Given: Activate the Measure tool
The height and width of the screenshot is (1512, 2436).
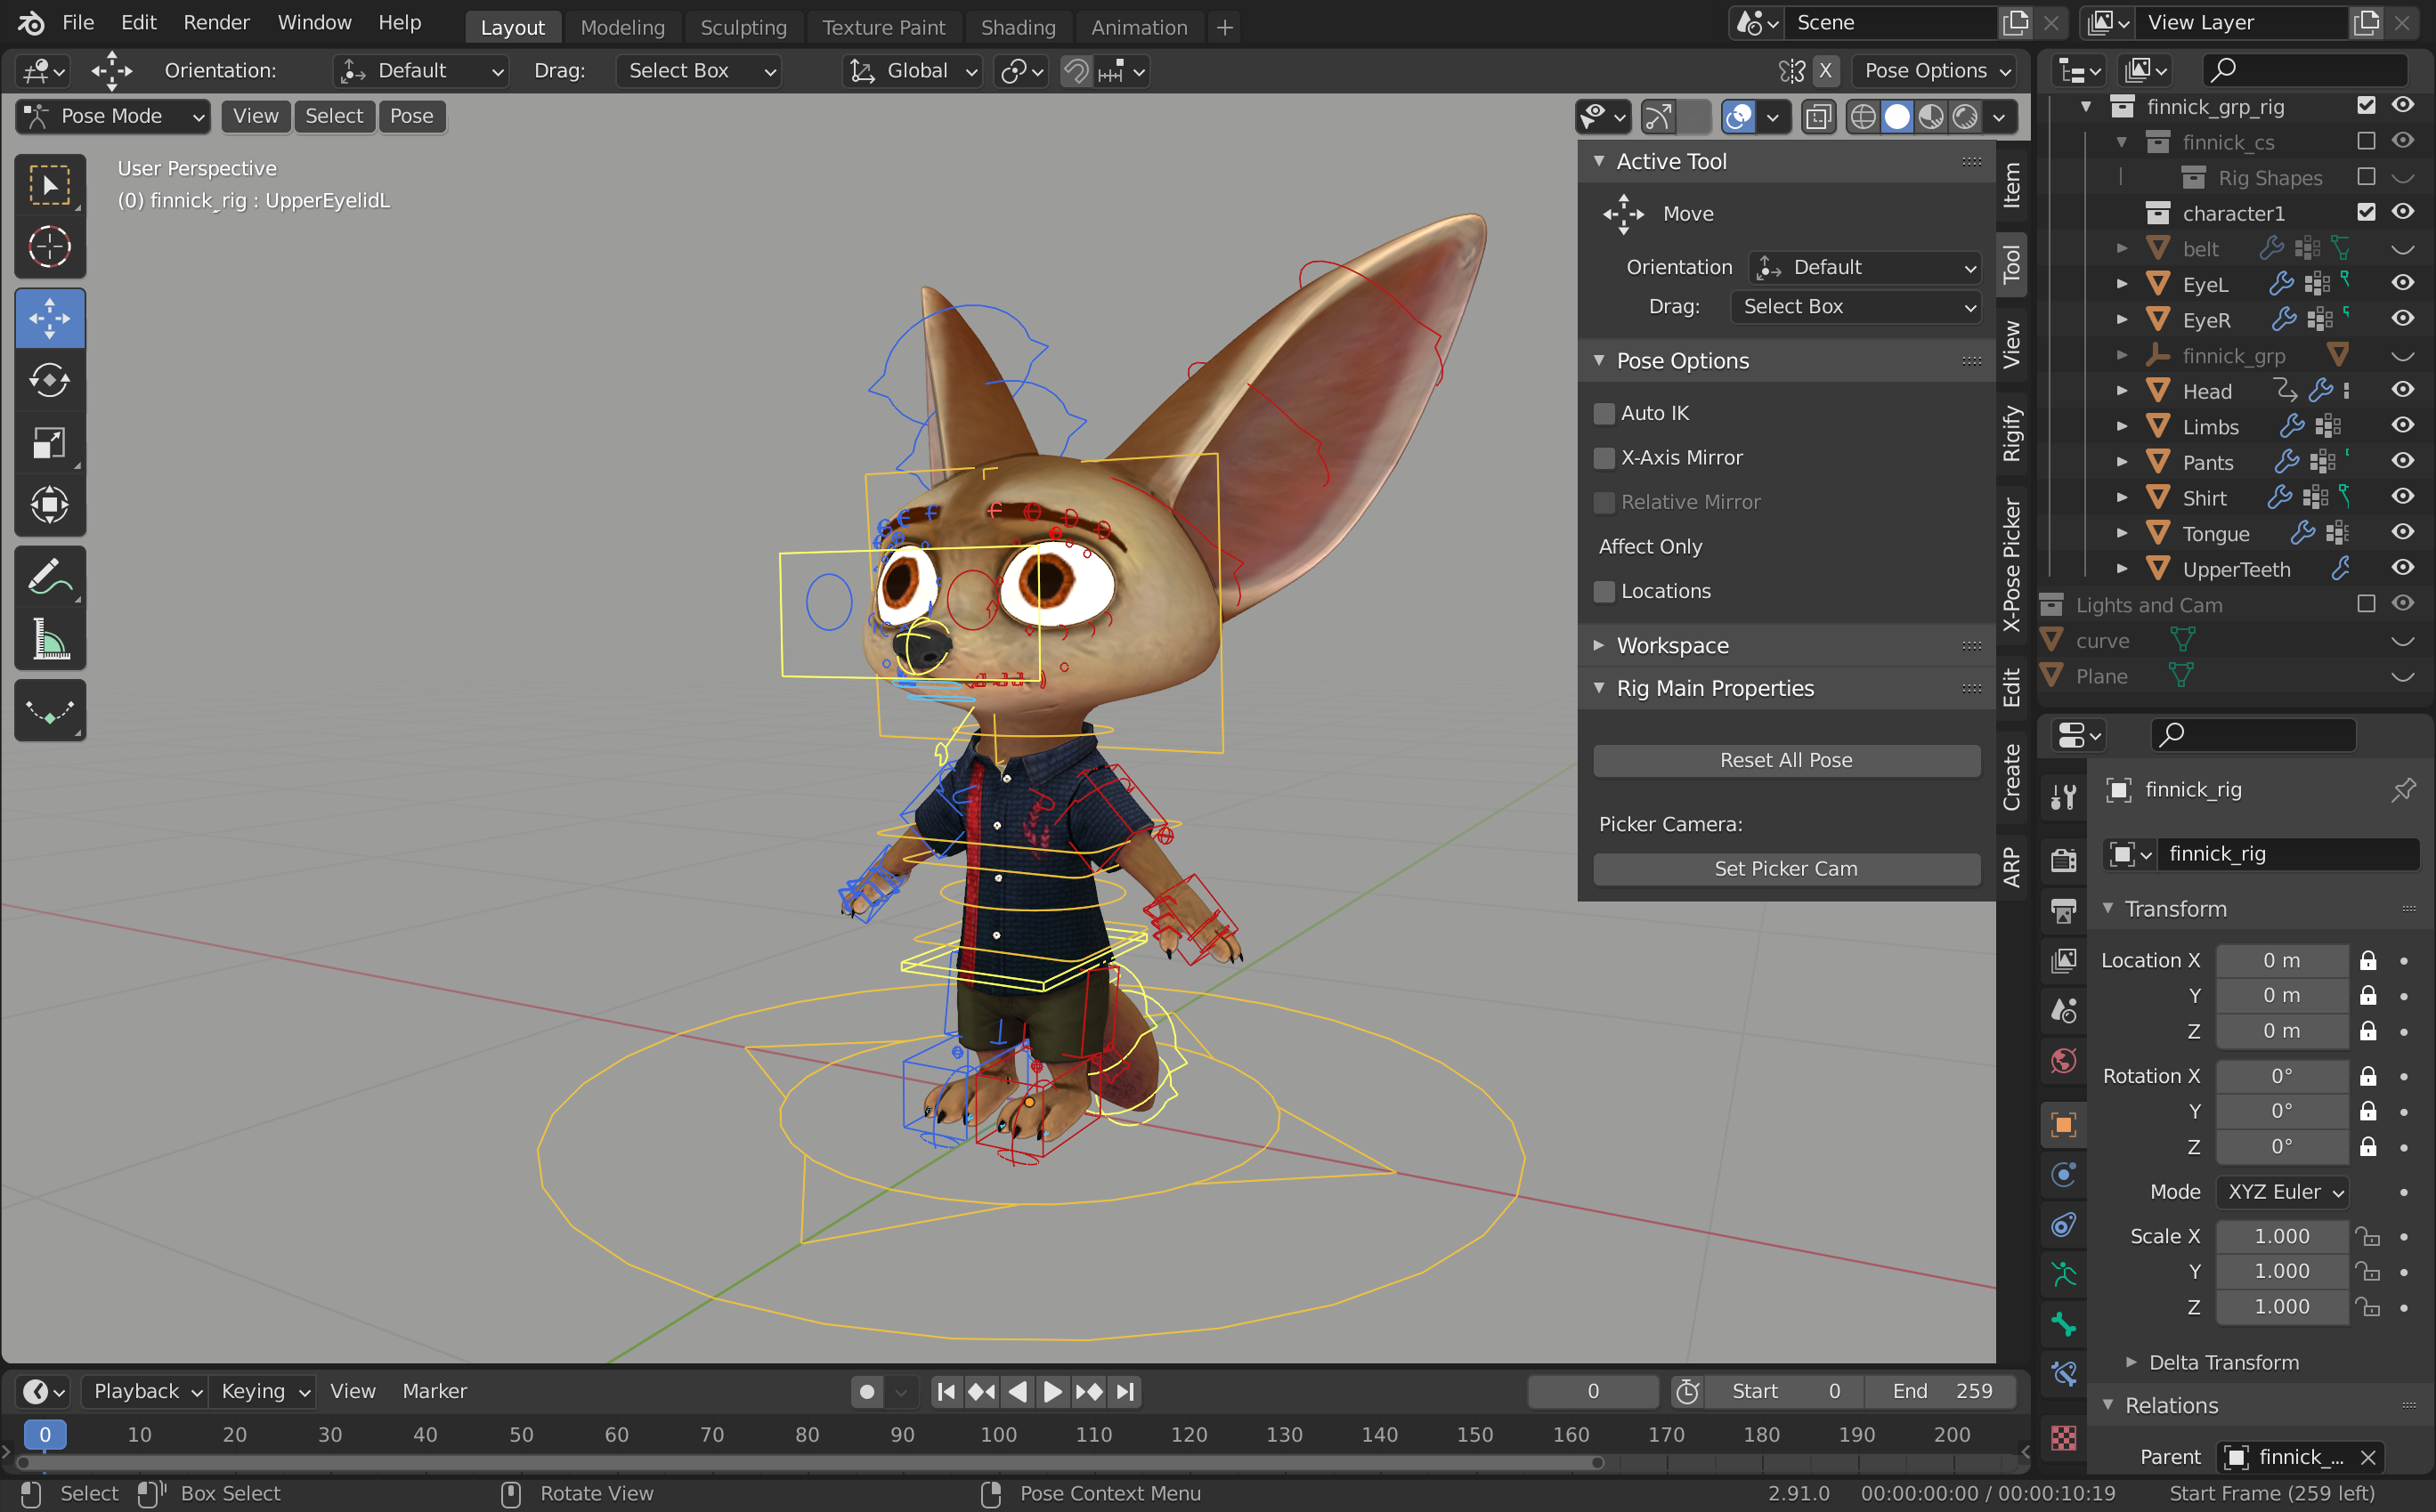Looking at the screenshot, I should click(x=50, y=638).
